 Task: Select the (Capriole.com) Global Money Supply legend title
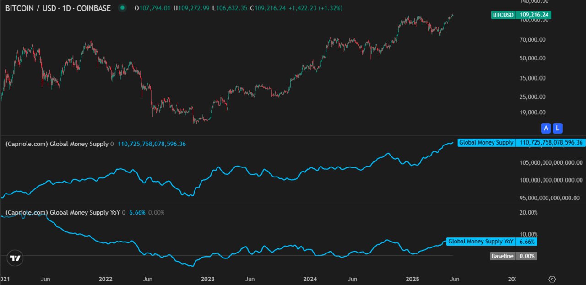coord(57,144)
